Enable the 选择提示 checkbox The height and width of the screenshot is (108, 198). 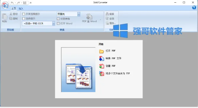(23, 19)
